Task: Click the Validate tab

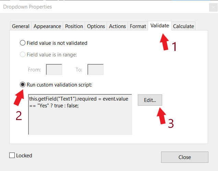Action: pyautogui.click(x=160, y=26)
